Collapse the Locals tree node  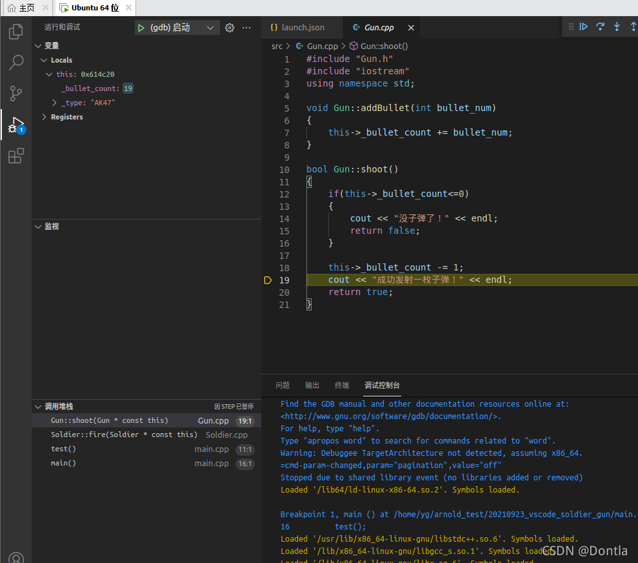point(44,60)
